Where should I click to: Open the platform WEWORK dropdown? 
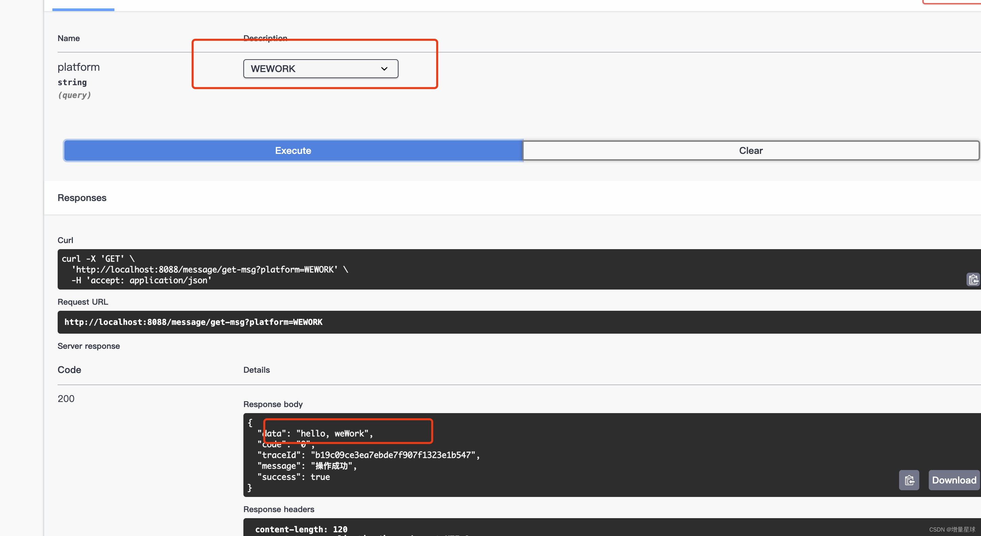(321, 69)
